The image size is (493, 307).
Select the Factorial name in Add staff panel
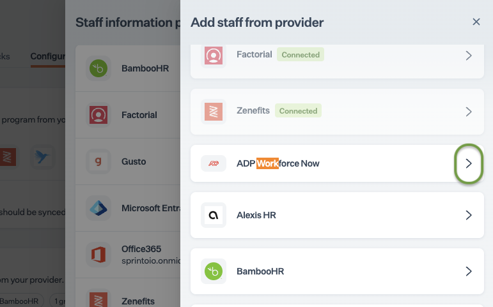pos(254,54)
